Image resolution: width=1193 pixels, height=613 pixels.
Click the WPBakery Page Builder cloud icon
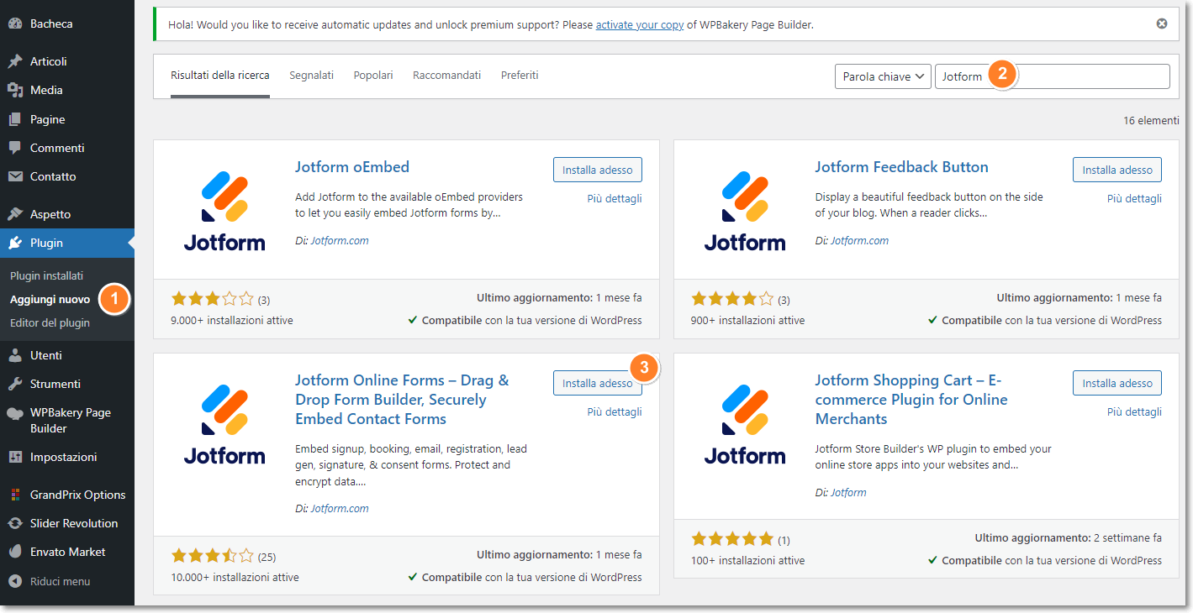click(15, 413)
